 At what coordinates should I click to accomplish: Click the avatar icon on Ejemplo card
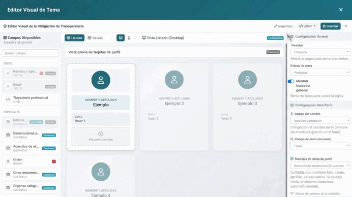tap(101, 80)
